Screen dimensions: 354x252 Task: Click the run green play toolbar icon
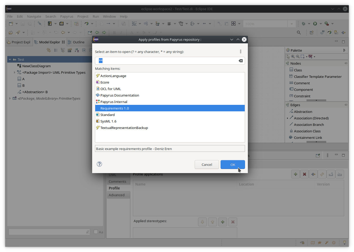point(315,24)
